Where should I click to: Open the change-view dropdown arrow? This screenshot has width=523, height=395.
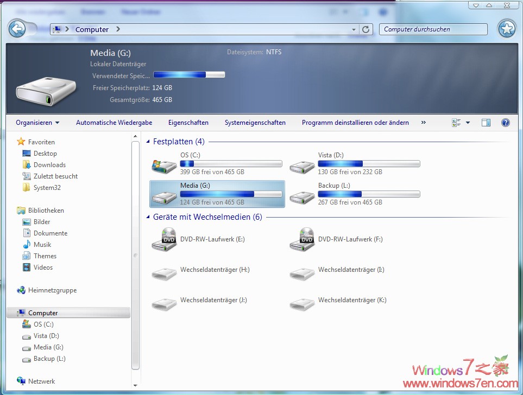[x=467, y=123]
